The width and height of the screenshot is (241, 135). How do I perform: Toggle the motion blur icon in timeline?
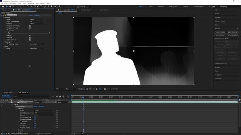click(64, 96)
